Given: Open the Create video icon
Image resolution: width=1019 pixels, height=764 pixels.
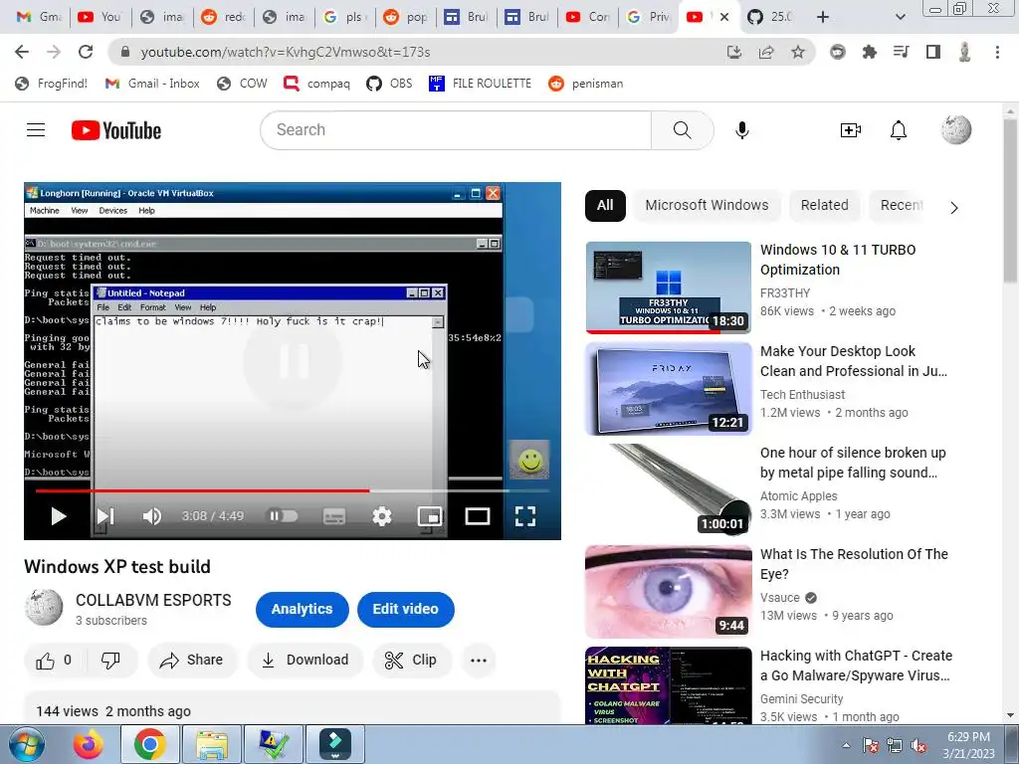Looking at the screenshot, I should [x=850, y=130].
